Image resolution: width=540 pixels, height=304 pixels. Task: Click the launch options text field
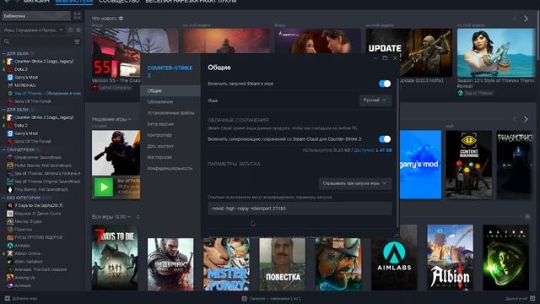[300, 209]
